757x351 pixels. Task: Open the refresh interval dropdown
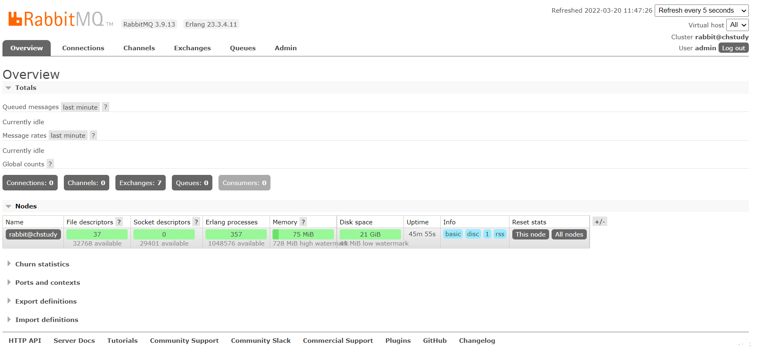click(x=702, y=11)
